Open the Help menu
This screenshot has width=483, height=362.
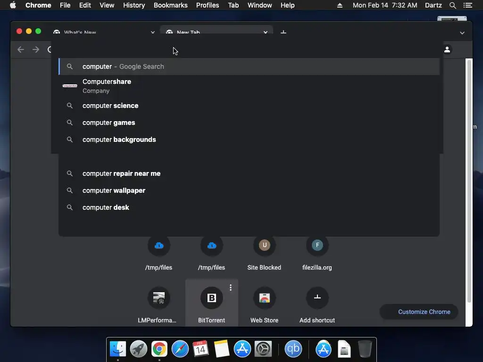tap(287, 5)
